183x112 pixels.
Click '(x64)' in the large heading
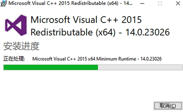click(106, 32)
